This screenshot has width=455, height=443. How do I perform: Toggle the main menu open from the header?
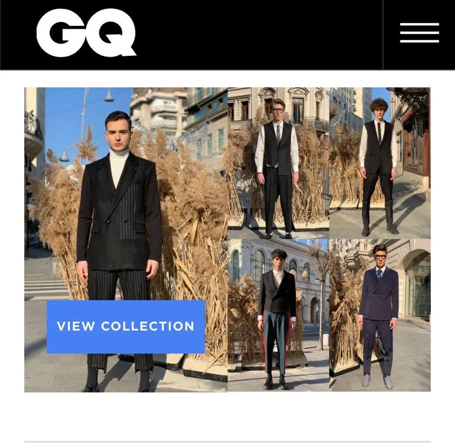419,33
